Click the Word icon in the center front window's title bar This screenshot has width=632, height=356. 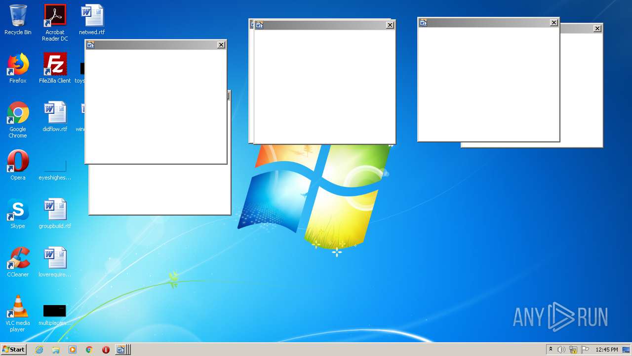(259, 25)
